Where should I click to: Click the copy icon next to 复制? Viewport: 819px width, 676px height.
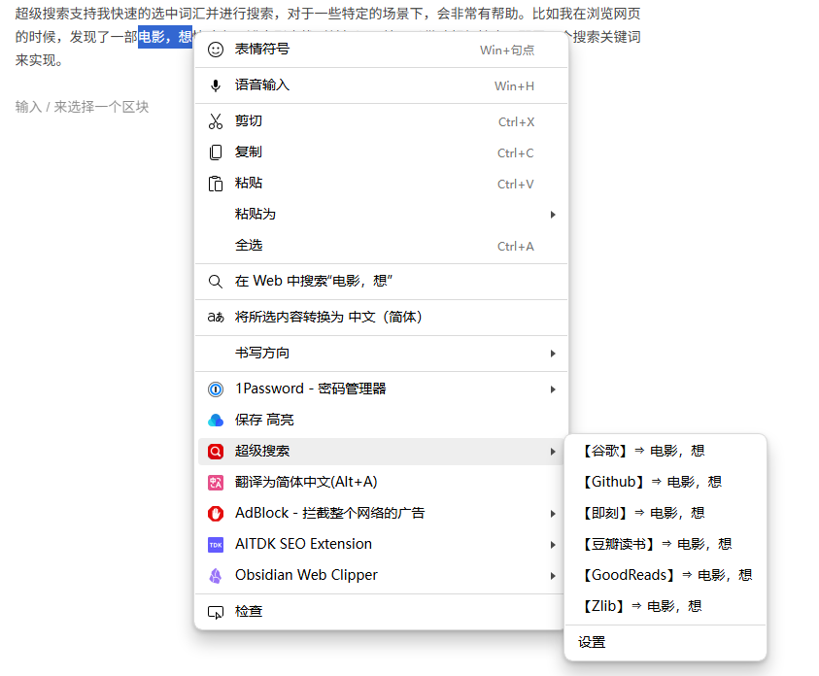215,152
